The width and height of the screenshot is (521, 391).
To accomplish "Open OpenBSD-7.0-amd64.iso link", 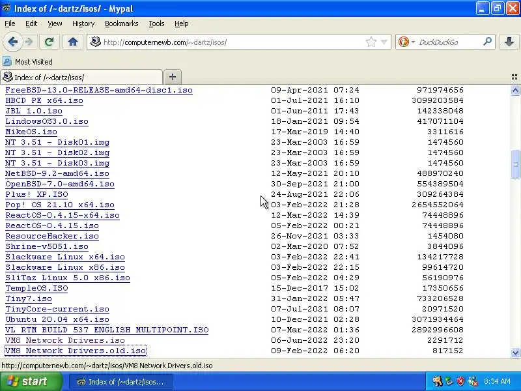I will click(60, 184).
